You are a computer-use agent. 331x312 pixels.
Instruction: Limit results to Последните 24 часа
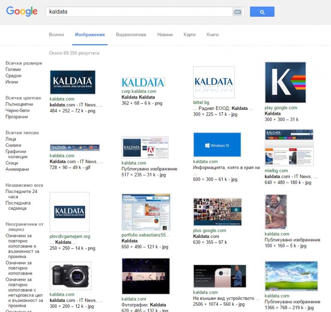tap(21, 194)
